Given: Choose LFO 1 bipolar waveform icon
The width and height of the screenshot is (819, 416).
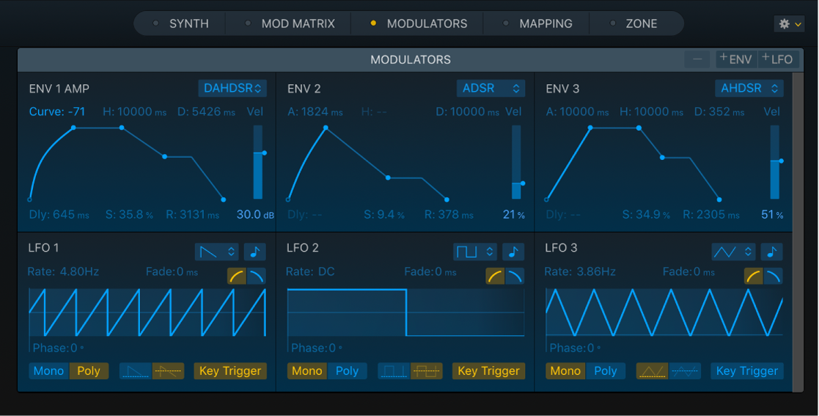Looking at the screenshot, I should point(168,371).
